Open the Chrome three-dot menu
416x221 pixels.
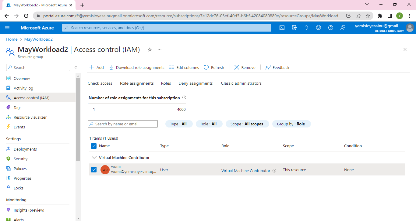coord(409,16)
